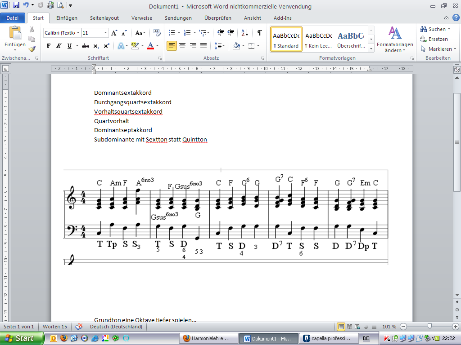Apply superscript formatting
This screenshot has height=345, width=461.
(106, 46)
